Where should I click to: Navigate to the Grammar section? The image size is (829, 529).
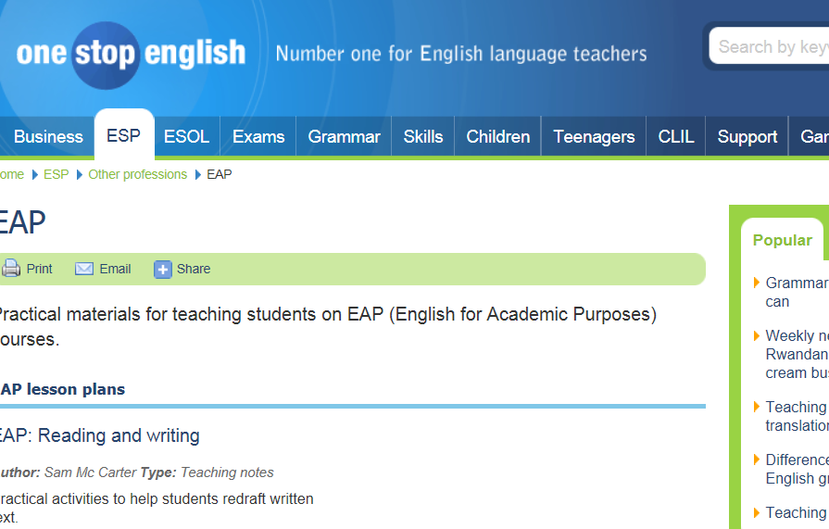344,137
